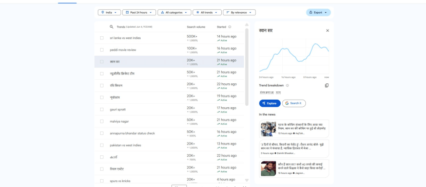This screenshot has width=426, height=187.
Task: Open the India location filter dropdown
Action: pyautogui.click(x=109, y=12)
